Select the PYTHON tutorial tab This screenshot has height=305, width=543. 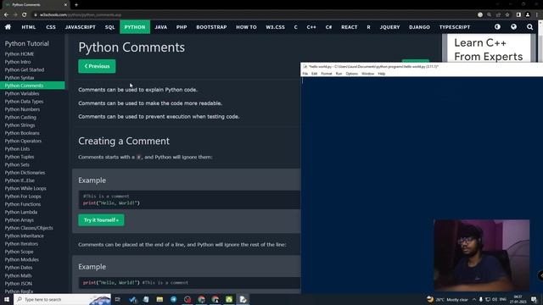coord(135,27)
